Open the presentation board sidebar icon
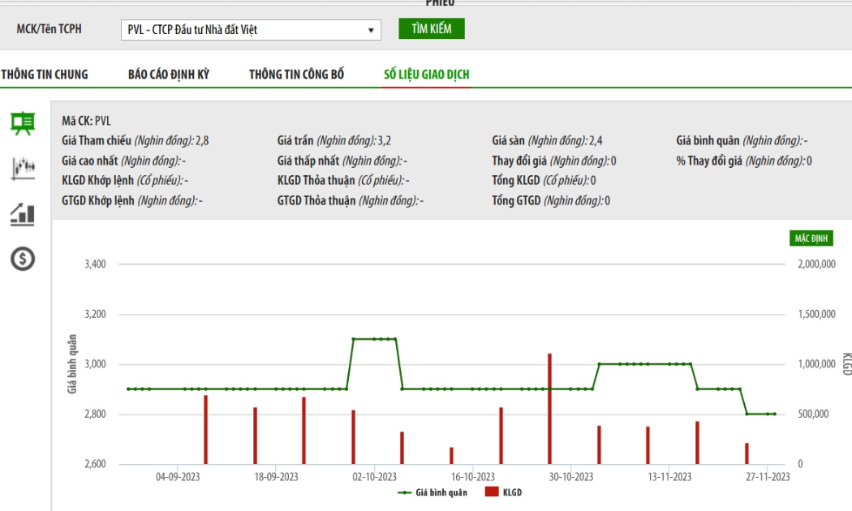This screenshot has height=511, width=852. [x=23, y=123]
